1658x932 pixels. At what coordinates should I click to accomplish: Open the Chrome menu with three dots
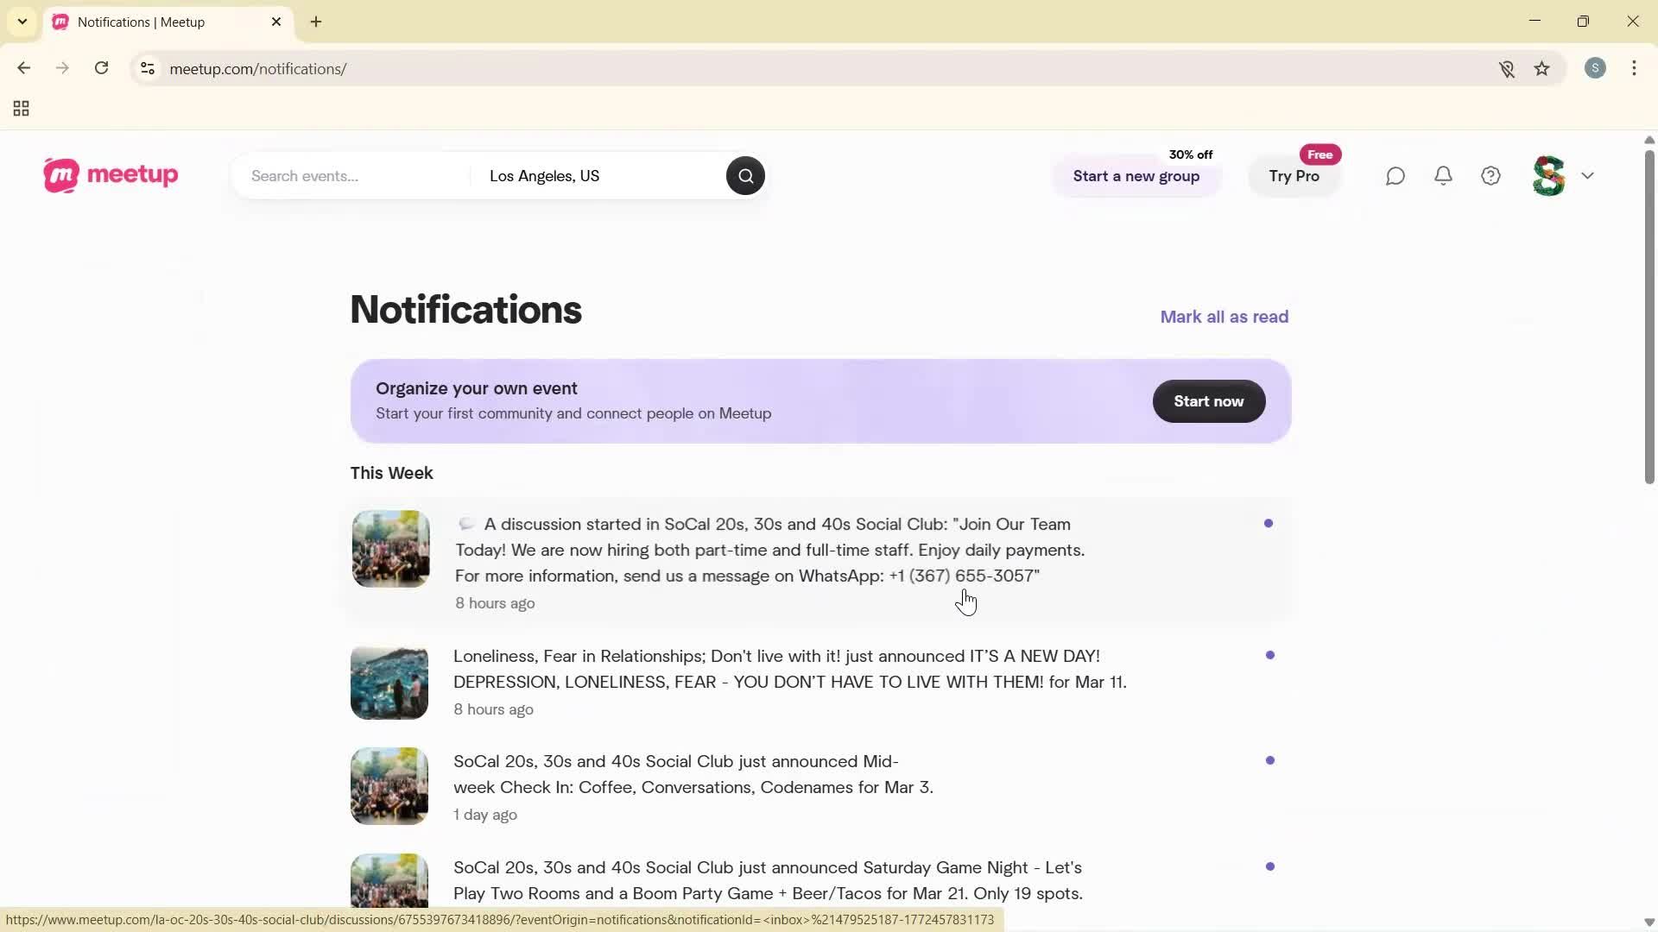[x=1635, y=68]
